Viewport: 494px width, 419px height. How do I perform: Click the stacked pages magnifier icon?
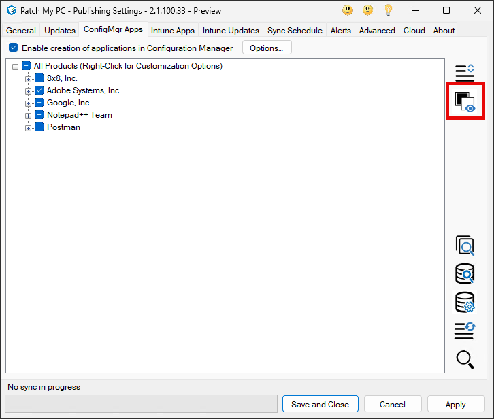465,246
